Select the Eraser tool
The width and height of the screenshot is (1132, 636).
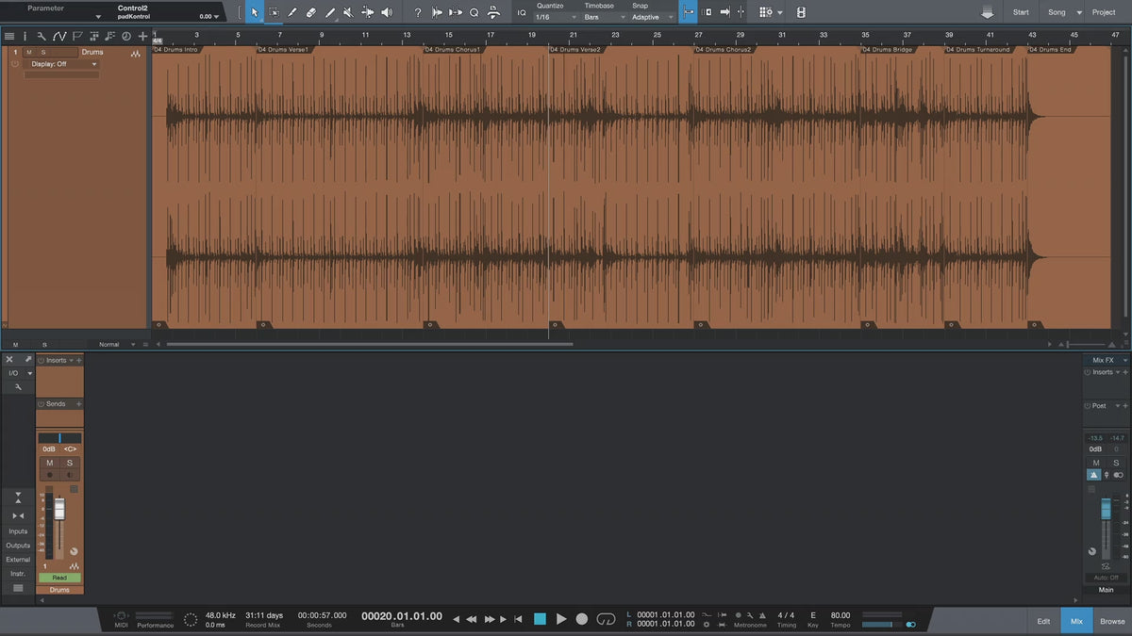coord(311,12)
